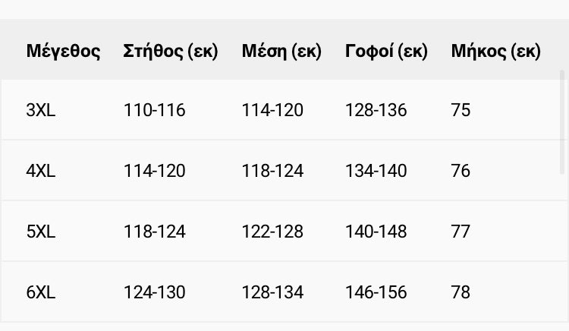569x331 pixels.
Task: Click the Μέγεθος column header
Action: coord(63,52)
